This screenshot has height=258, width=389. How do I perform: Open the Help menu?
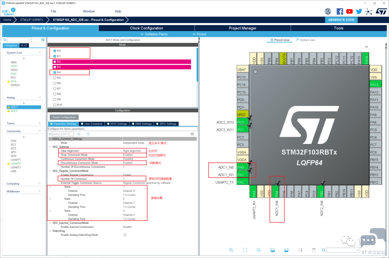[x=118, y=12]
